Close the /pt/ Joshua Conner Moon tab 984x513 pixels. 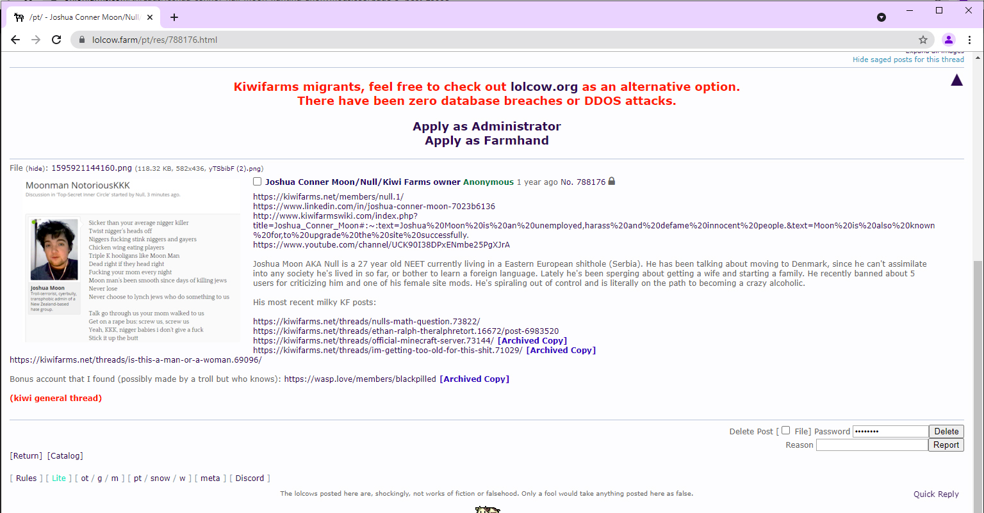point(150,17)
